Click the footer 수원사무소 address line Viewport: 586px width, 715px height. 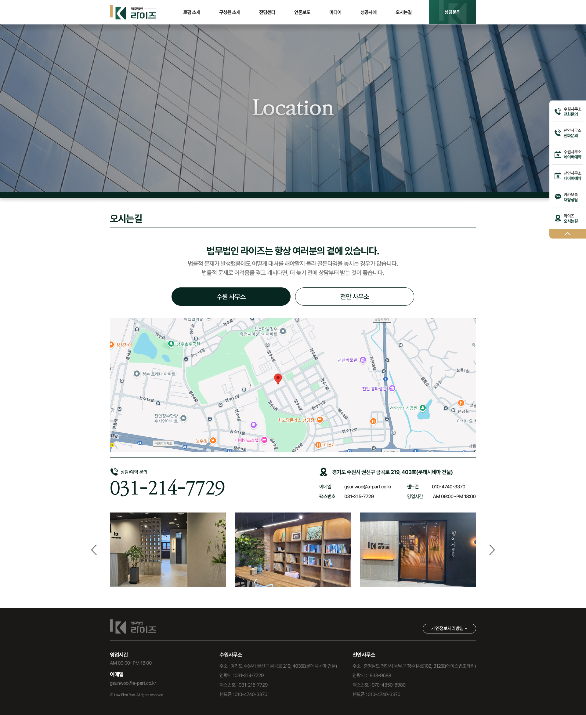(x=278, y=666)
